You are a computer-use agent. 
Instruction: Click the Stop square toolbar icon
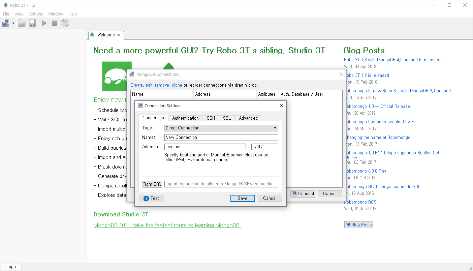click(55, 23)
